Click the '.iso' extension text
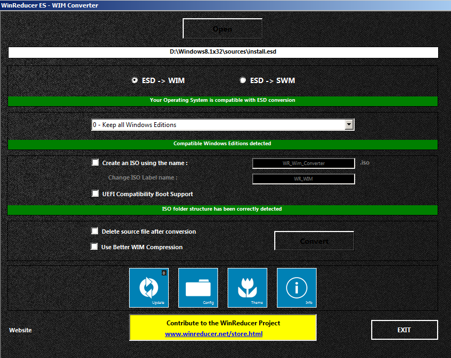 coord(365,163)
